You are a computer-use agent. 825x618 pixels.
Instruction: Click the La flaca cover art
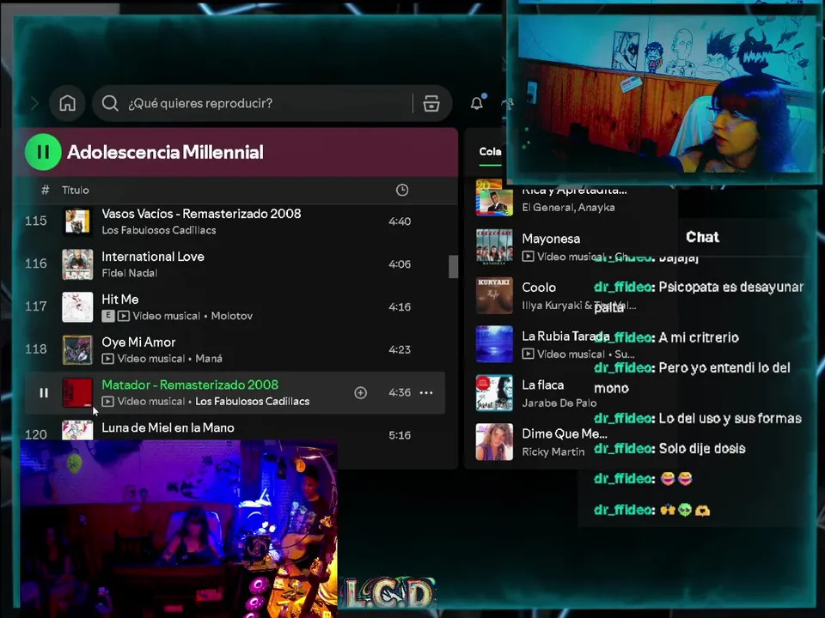[494, 393]
